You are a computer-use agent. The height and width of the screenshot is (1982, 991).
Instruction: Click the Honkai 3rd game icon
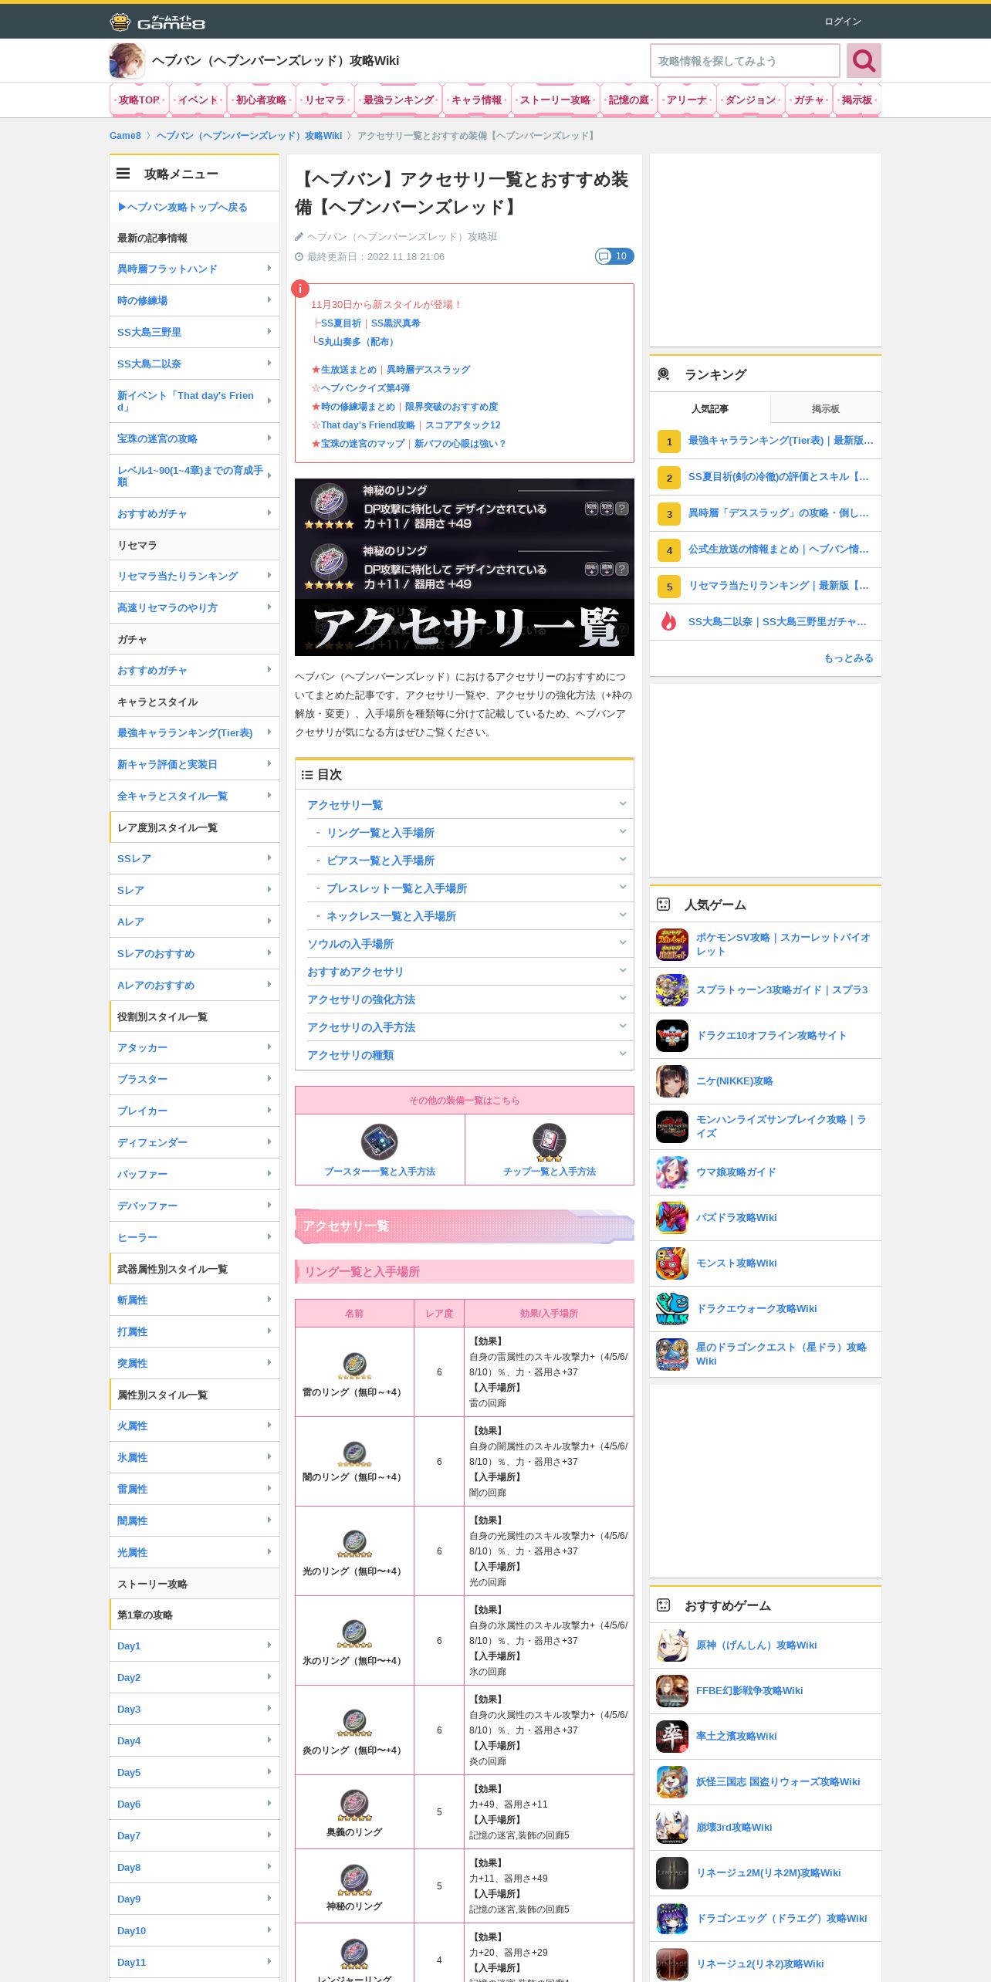coord(671,1828)
